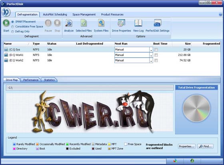The height and width of the screenshot is (165, 224).
Task: Expand the Next Run dropdown for E: Work2
Action: [x=151, y=60]
